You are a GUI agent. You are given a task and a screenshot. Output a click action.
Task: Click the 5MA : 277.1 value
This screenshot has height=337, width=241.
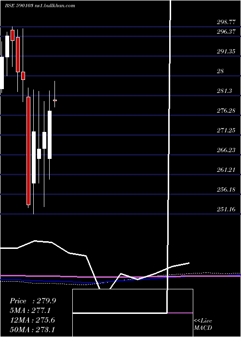30,311
